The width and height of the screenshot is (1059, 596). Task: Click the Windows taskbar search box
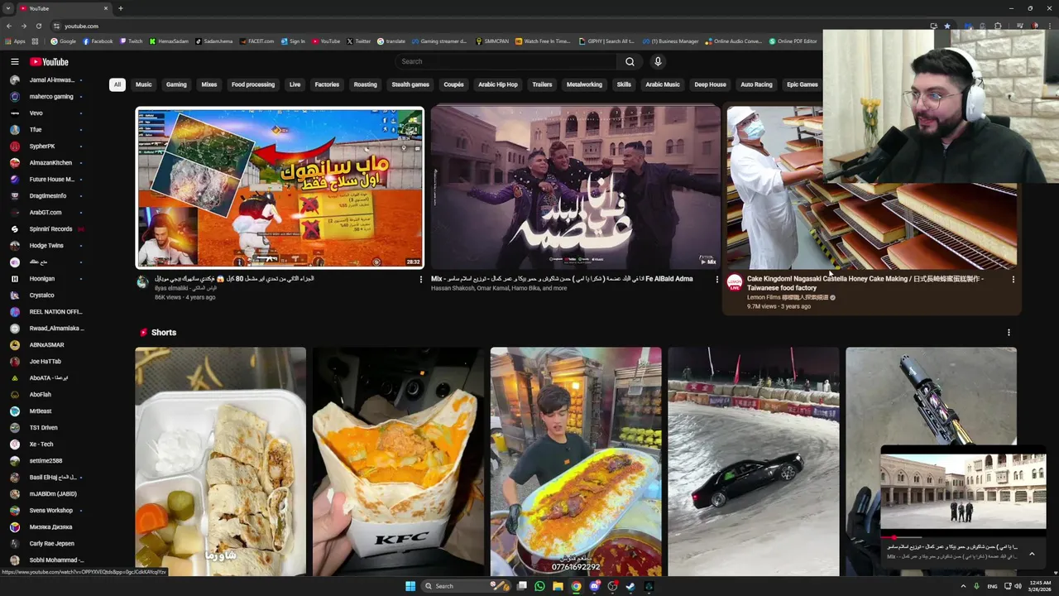pos(465,586)
